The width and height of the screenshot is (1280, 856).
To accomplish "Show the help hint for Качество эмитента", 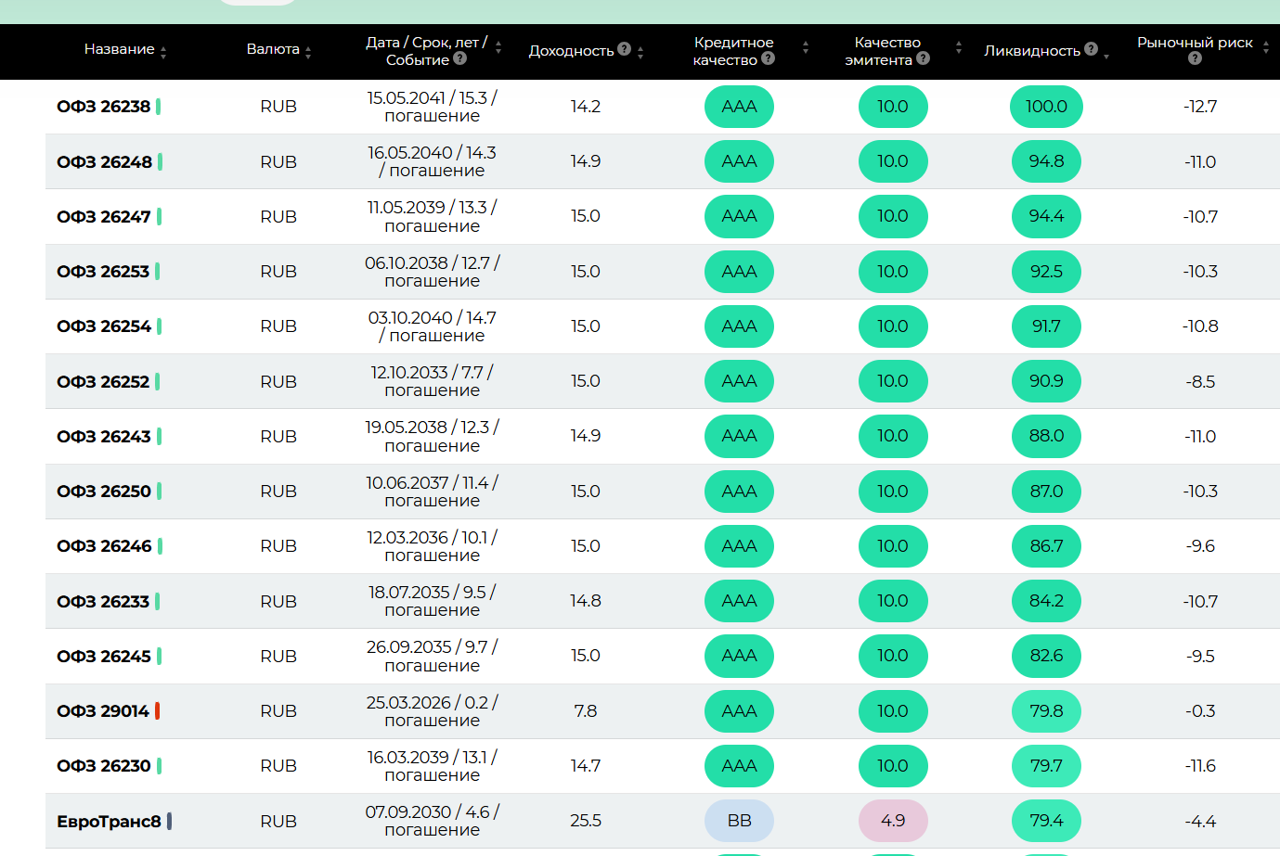I will [x=923, y=58].
